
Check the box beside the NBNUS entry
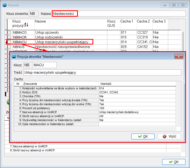pyautogui.click(x=9, y=47)
